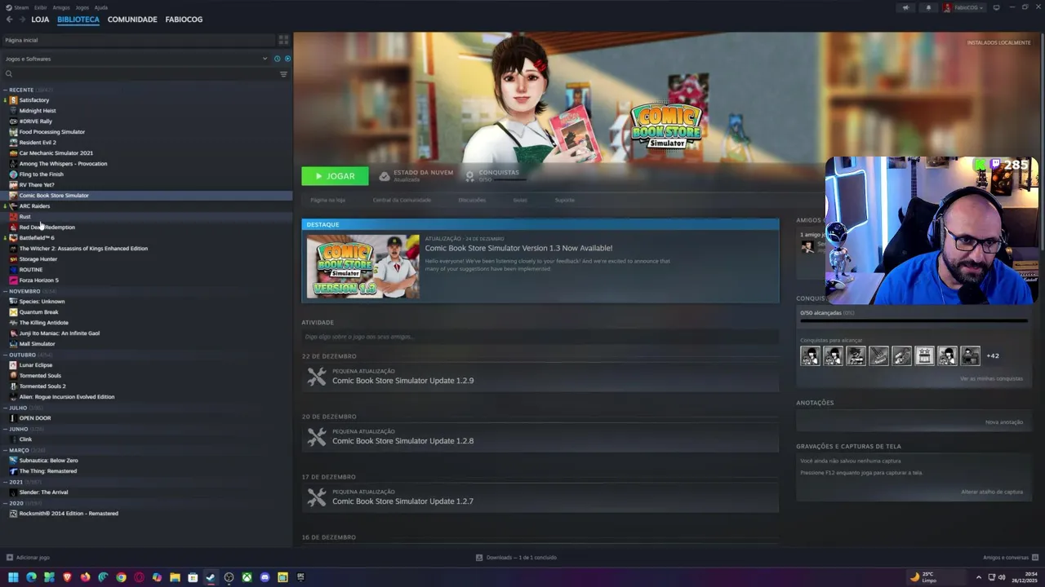This screenshot has width=1045, height=587.
Task: Select ARC Raiders in the library list
Action: tap(34, 206)
